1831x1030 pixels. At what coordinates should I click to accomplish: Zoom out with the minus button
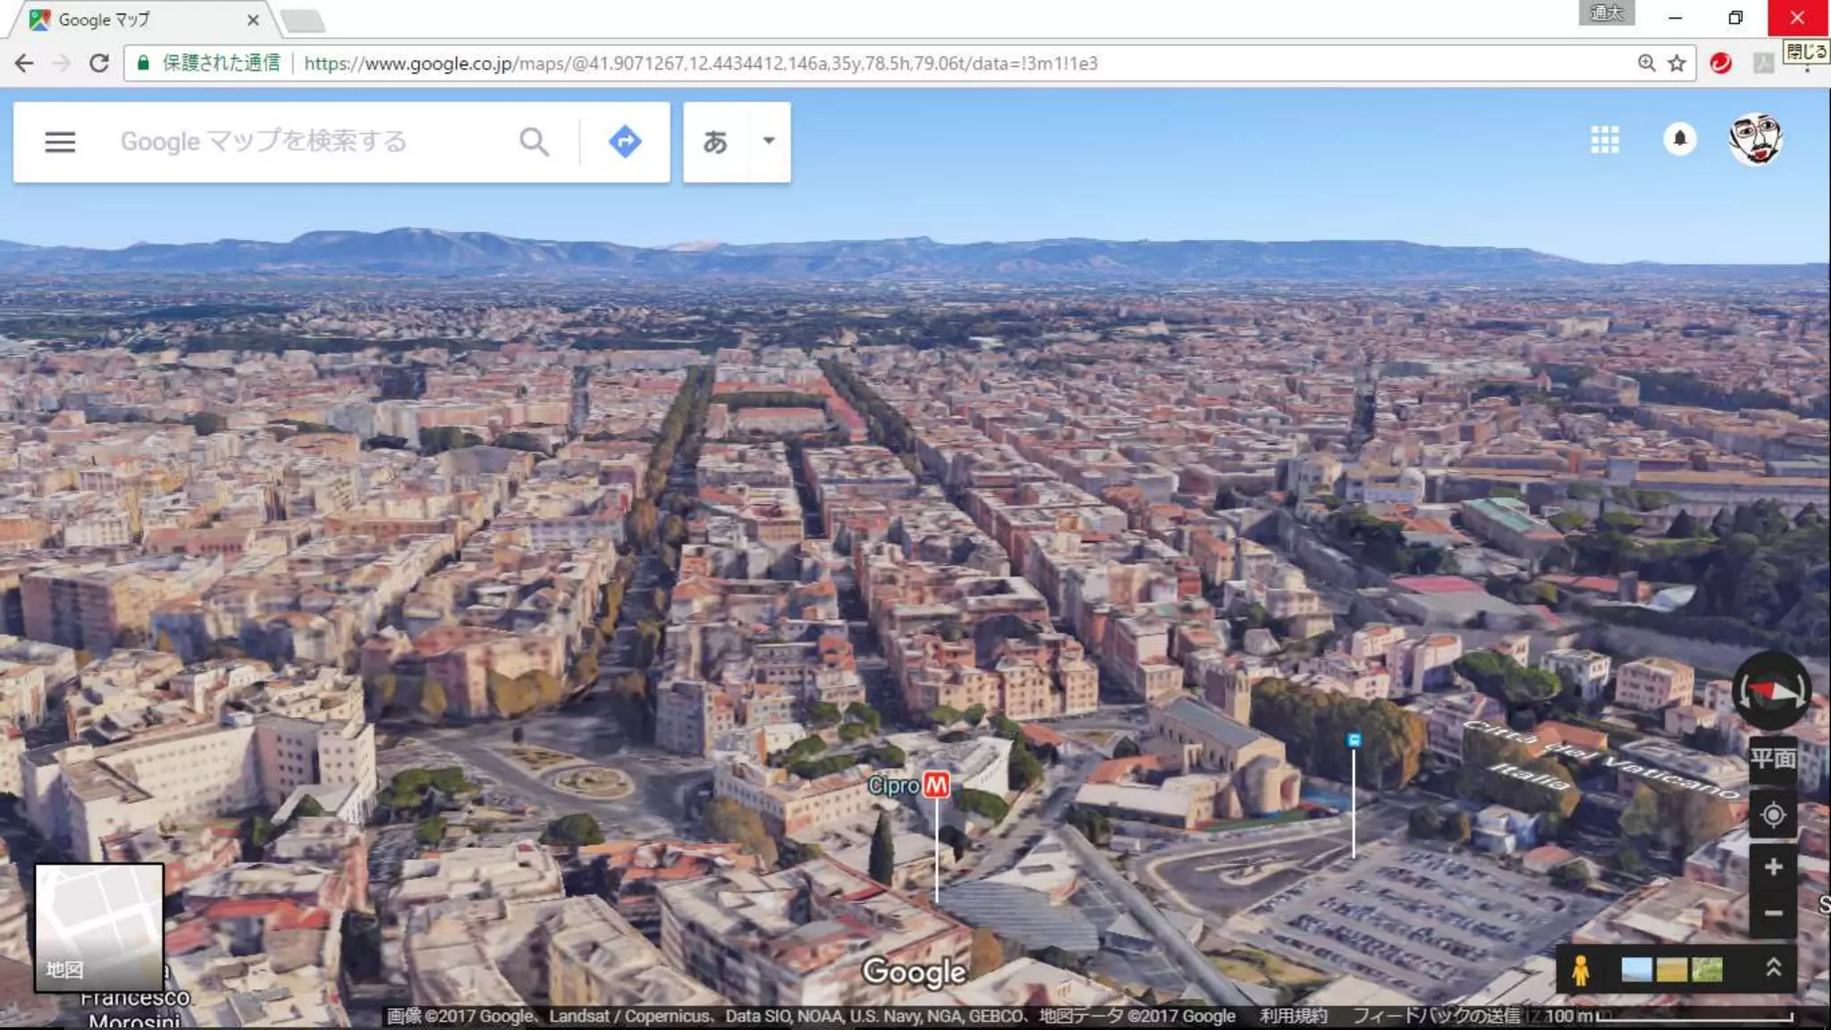1773,913
